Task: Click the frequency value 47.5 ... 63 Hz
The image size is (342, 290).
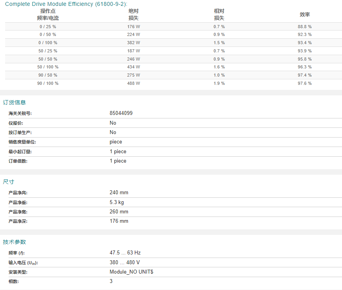Action: [125, 253]
